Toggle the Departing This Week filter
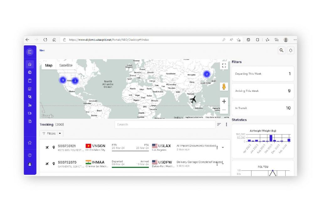Viewport: 321px width, 214px height. coord(263,74)
